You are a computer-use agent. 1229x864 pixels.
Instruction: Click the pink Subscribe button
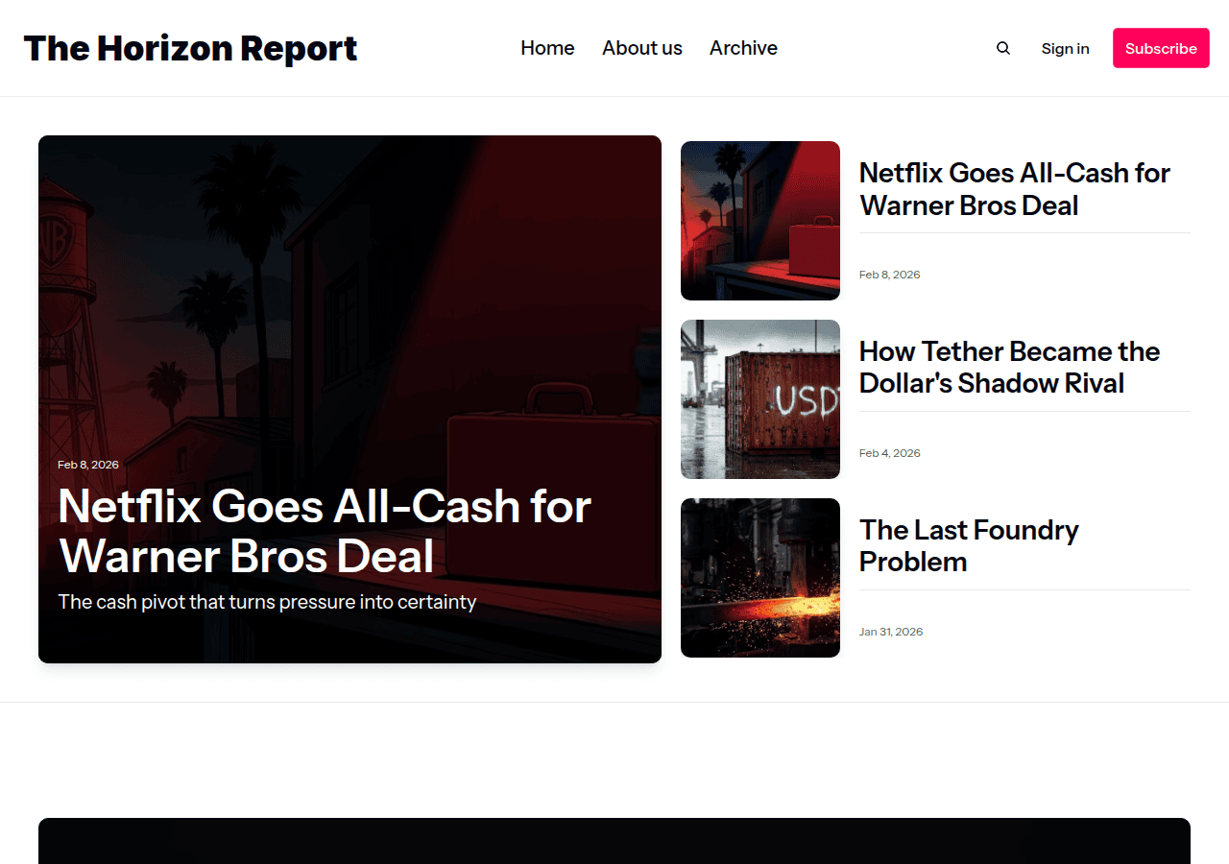point(1161,48)
